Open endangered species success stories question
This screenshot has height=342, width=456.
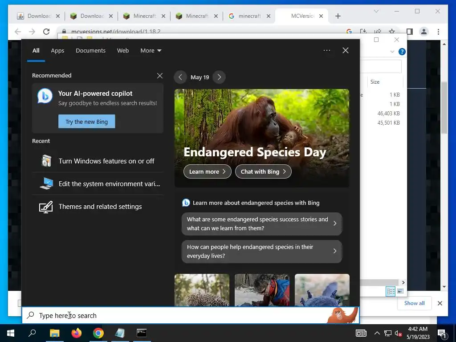(x=262, y=224)
